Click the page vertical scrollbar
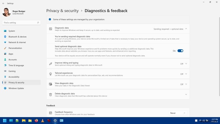This screenshot has width=220, height=124. [219, 56]
